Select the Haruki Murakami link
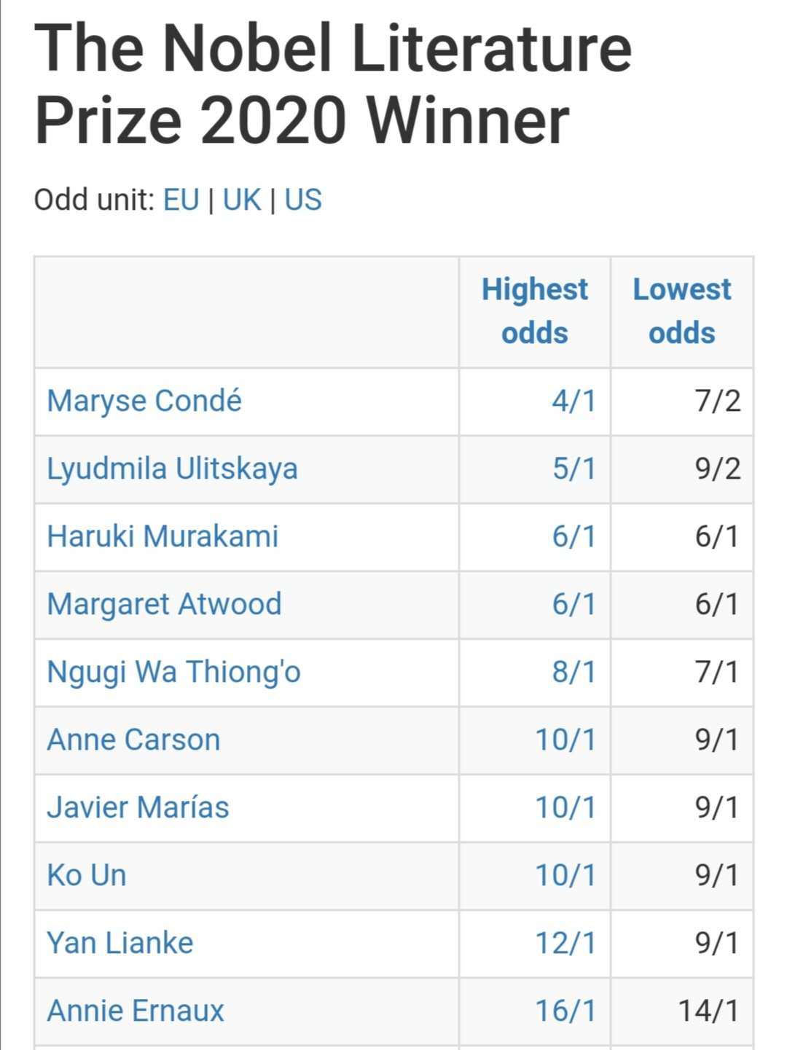The height and width of the screenshot is (1050, 787). (163, 537)
